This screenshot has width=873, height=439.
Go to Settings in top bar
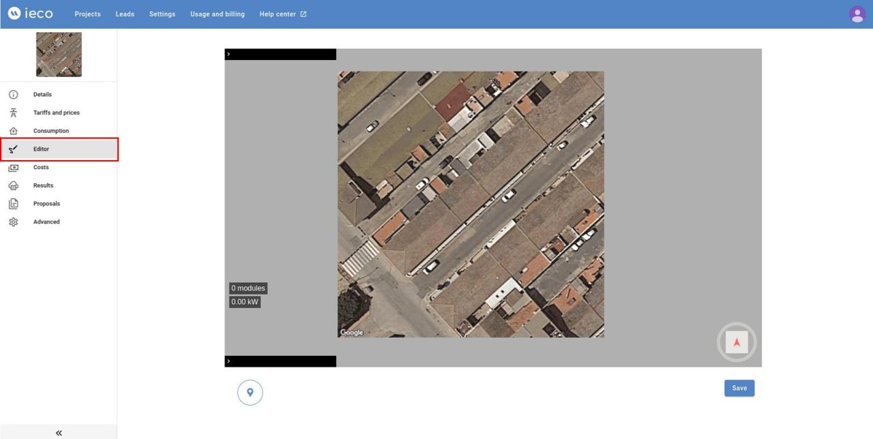coord(162,14)
